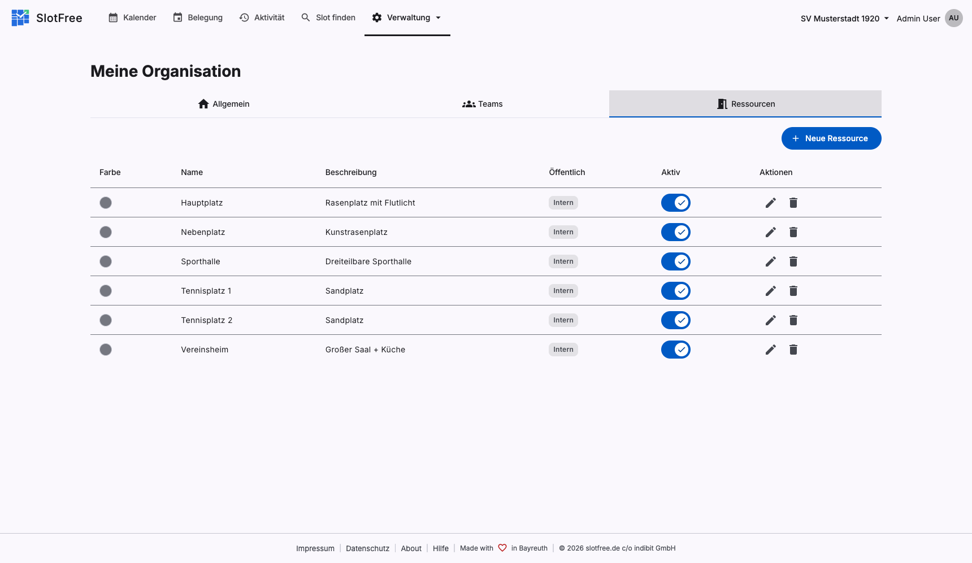This screenshot has width=972, height=563.
Task: Open the Kalender view via its calendar icon
Action: (x=115, y=18)
